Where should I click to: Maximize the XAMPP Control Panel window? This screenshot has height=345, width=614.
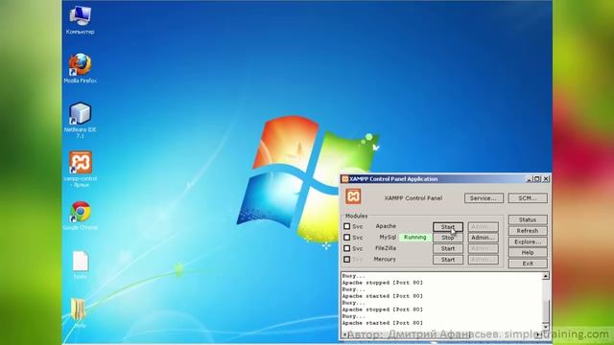(x=537, y=179)
